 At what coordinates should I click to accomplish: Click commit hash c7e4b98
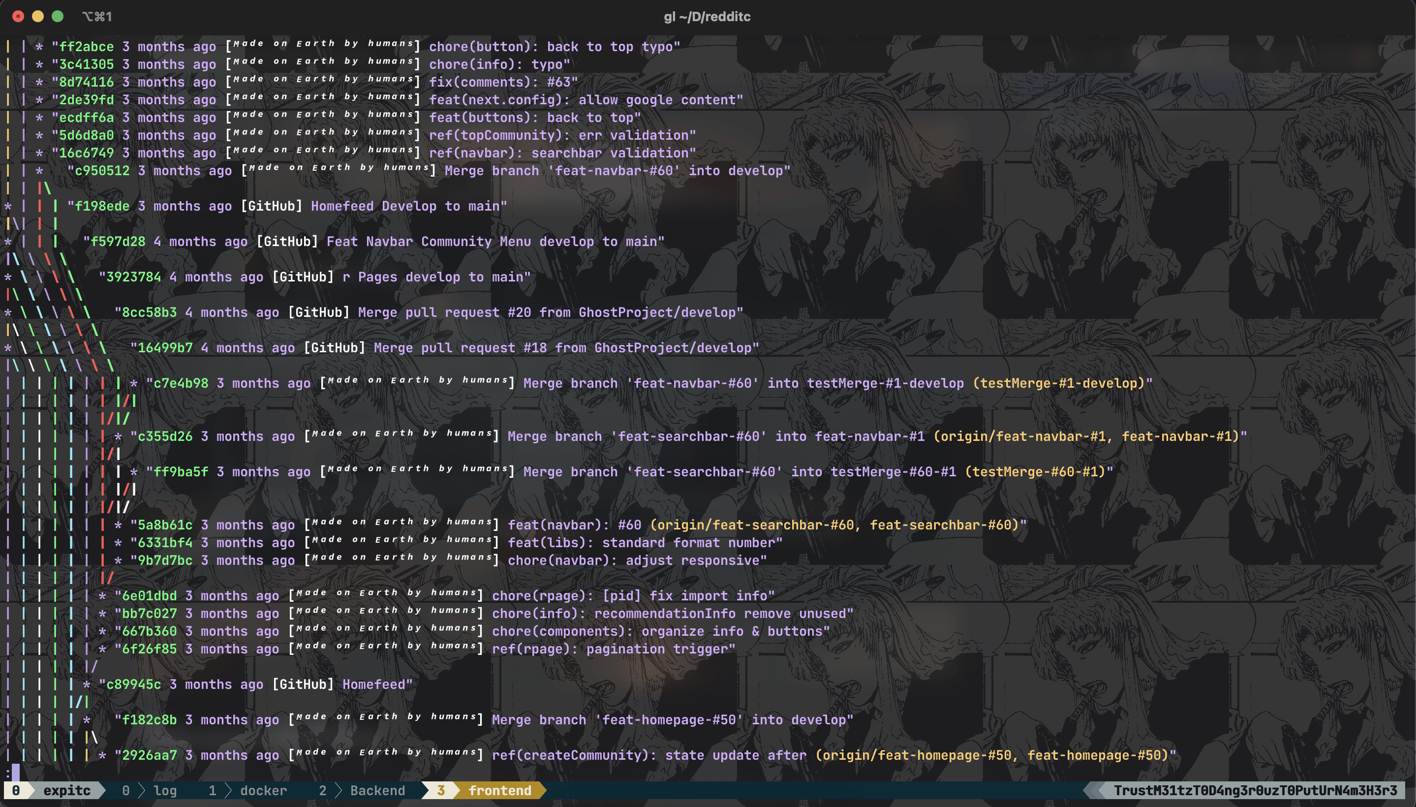[181, 383]
